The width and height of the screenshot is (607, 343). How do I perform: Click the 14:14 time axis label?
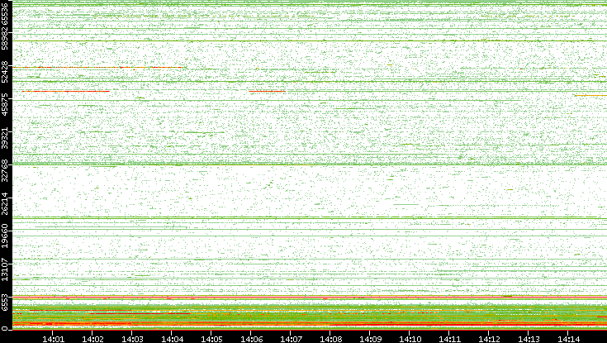[568, 339]
